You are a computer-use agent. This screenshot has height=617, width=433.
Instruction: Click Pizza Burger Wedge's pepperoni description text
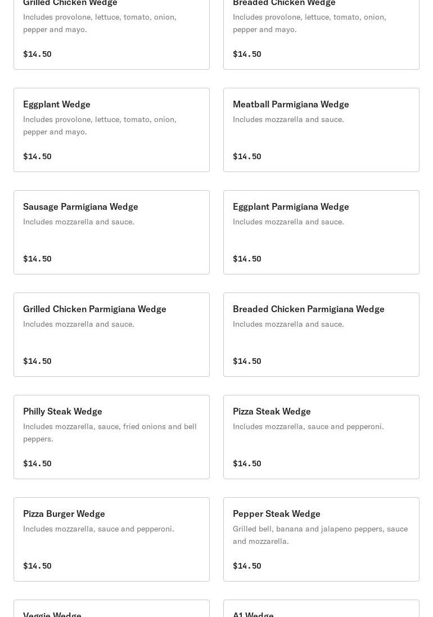98,529
